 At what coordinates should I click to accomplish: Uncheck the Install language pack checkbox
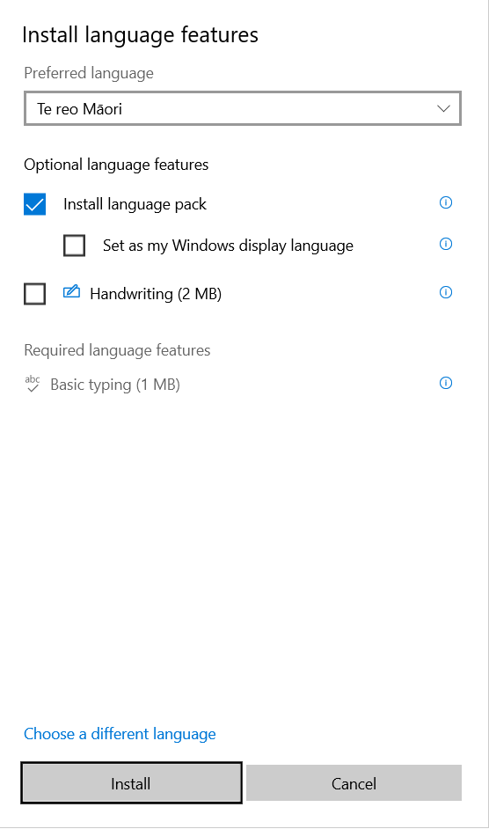35,204
